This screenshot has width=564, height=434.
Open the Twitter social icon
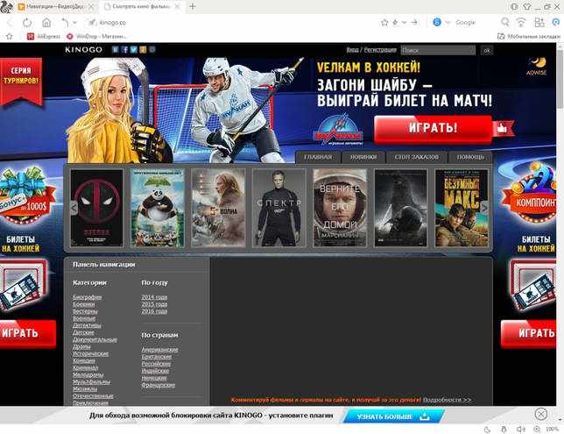pyautogui.click(x=134, y=50)
